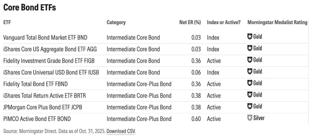Sort table by ETF column header

(7, 22)
